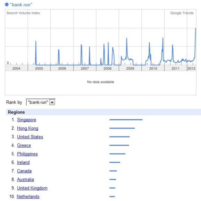The width and height of the screenshot is (201, 201).
Task: Click the Singapore search volume bar
Action: pyautogui.click(x=126, y=120)
